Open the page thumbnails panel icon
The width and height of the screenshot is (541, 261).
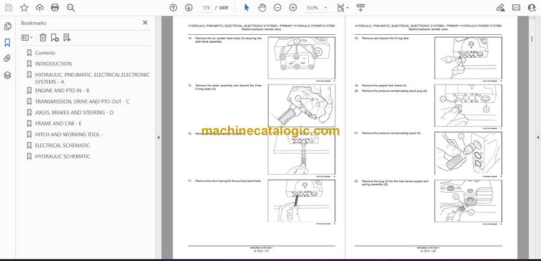pyautogui.click(x=7, y=26)
